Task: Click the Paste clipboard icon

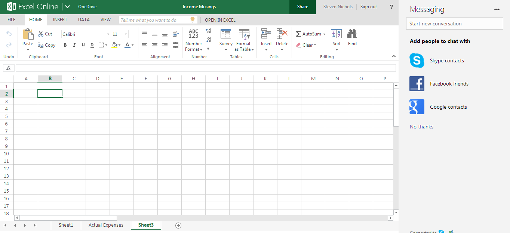Action: [28, 34]
